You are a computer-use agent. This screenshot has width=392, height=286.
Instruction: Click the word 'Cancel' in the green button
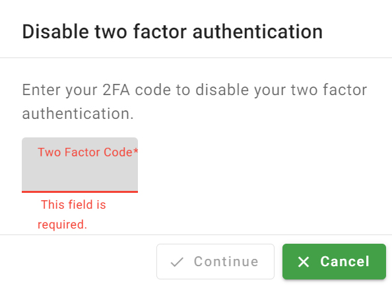(x=344, y=262)
